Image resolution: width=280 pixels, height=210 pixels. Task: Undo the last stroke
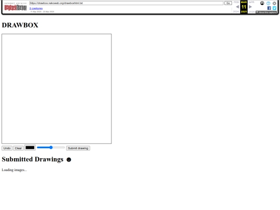coord(7,148)
